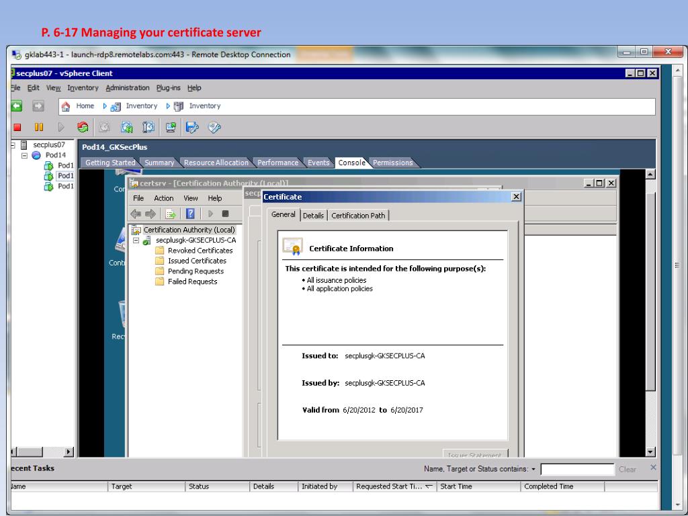This screenshot has height=516, width=688.
Task: Click the gray power-on play icon
Action: coord(61,127)
